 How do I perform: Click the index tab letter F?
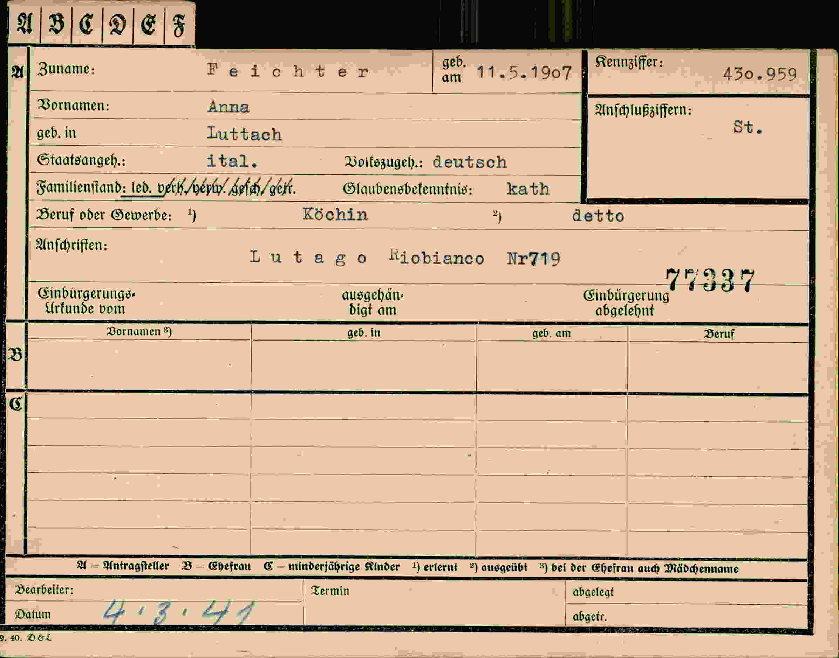pos(179,26)
